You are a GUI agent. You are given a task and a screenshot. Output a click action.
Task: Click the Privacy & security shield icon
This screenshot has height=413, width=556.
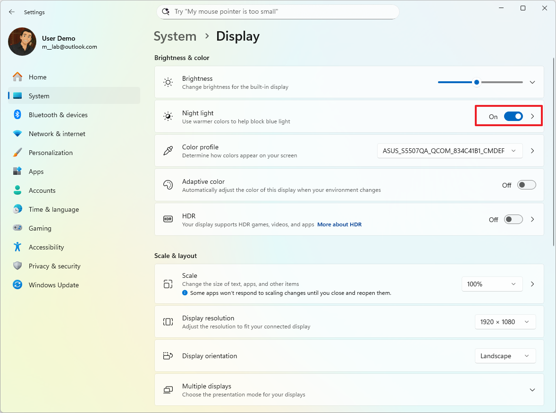click(x=17, y=266)
